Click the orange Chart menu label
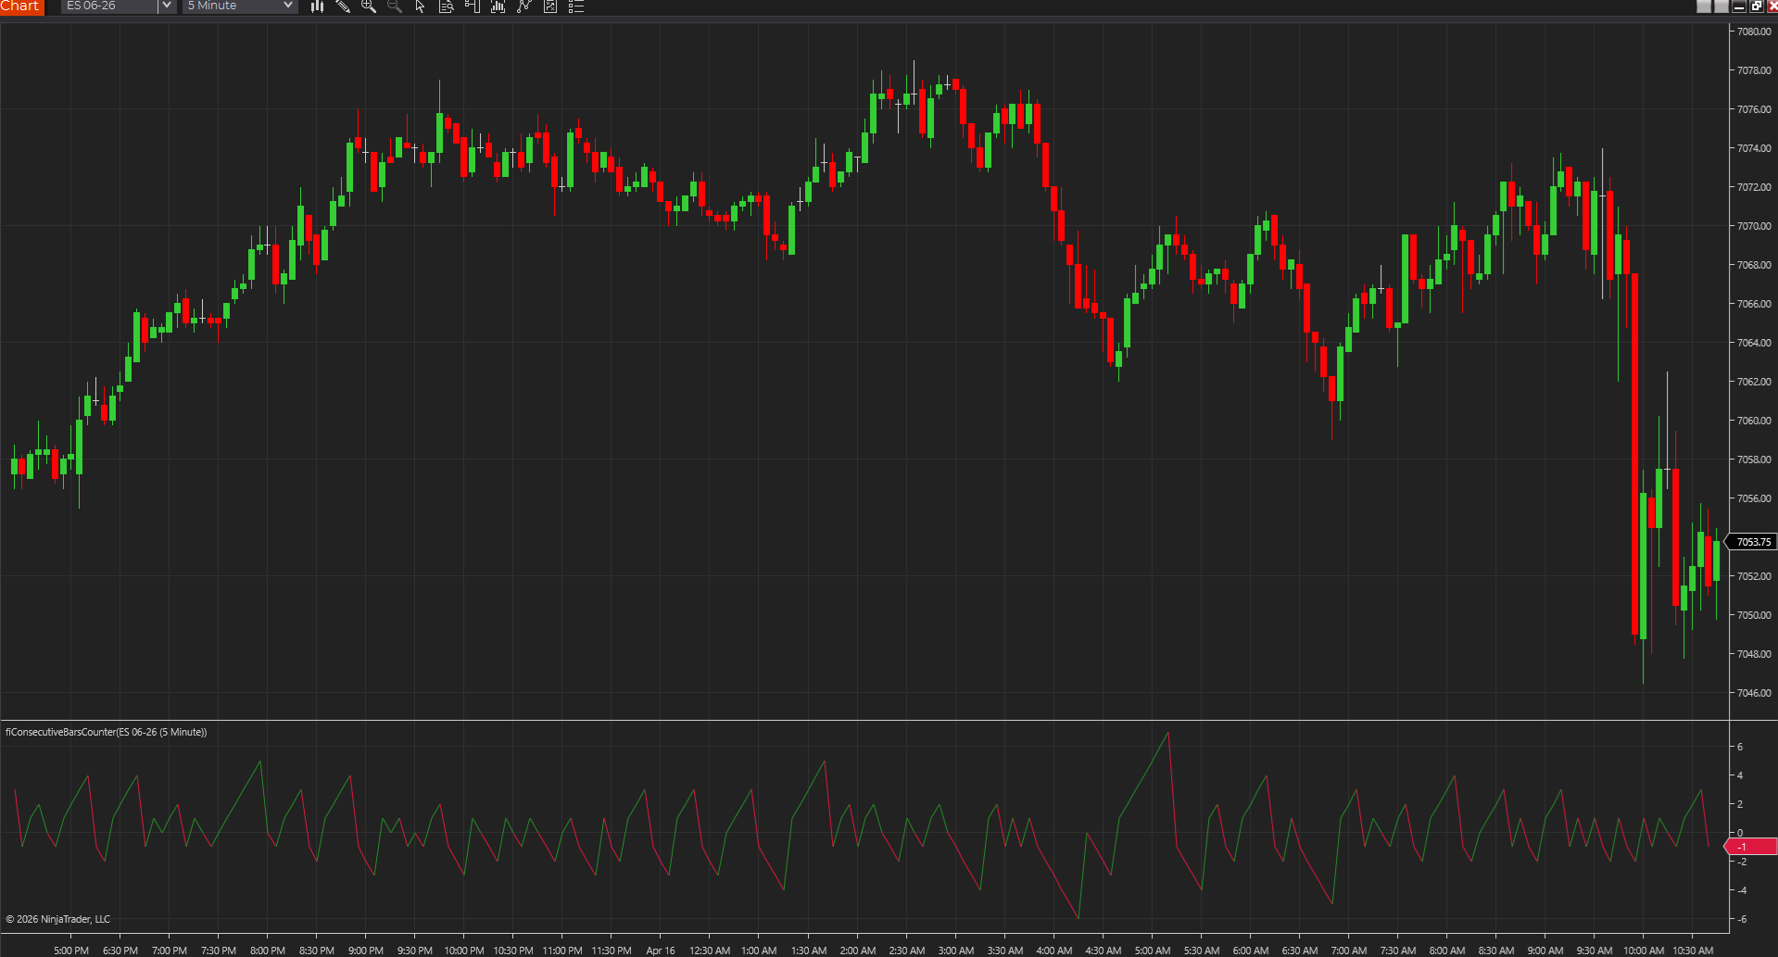This screenshot has width=1778, height=957. [x=20, y=6]
